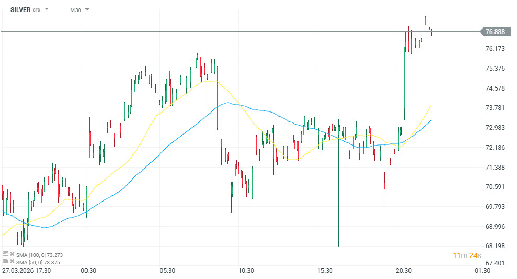The height and width of the screenshot is (279, 517).
Task: Click the 11m 24s candle countdown timer
Action: pos(467,255)
